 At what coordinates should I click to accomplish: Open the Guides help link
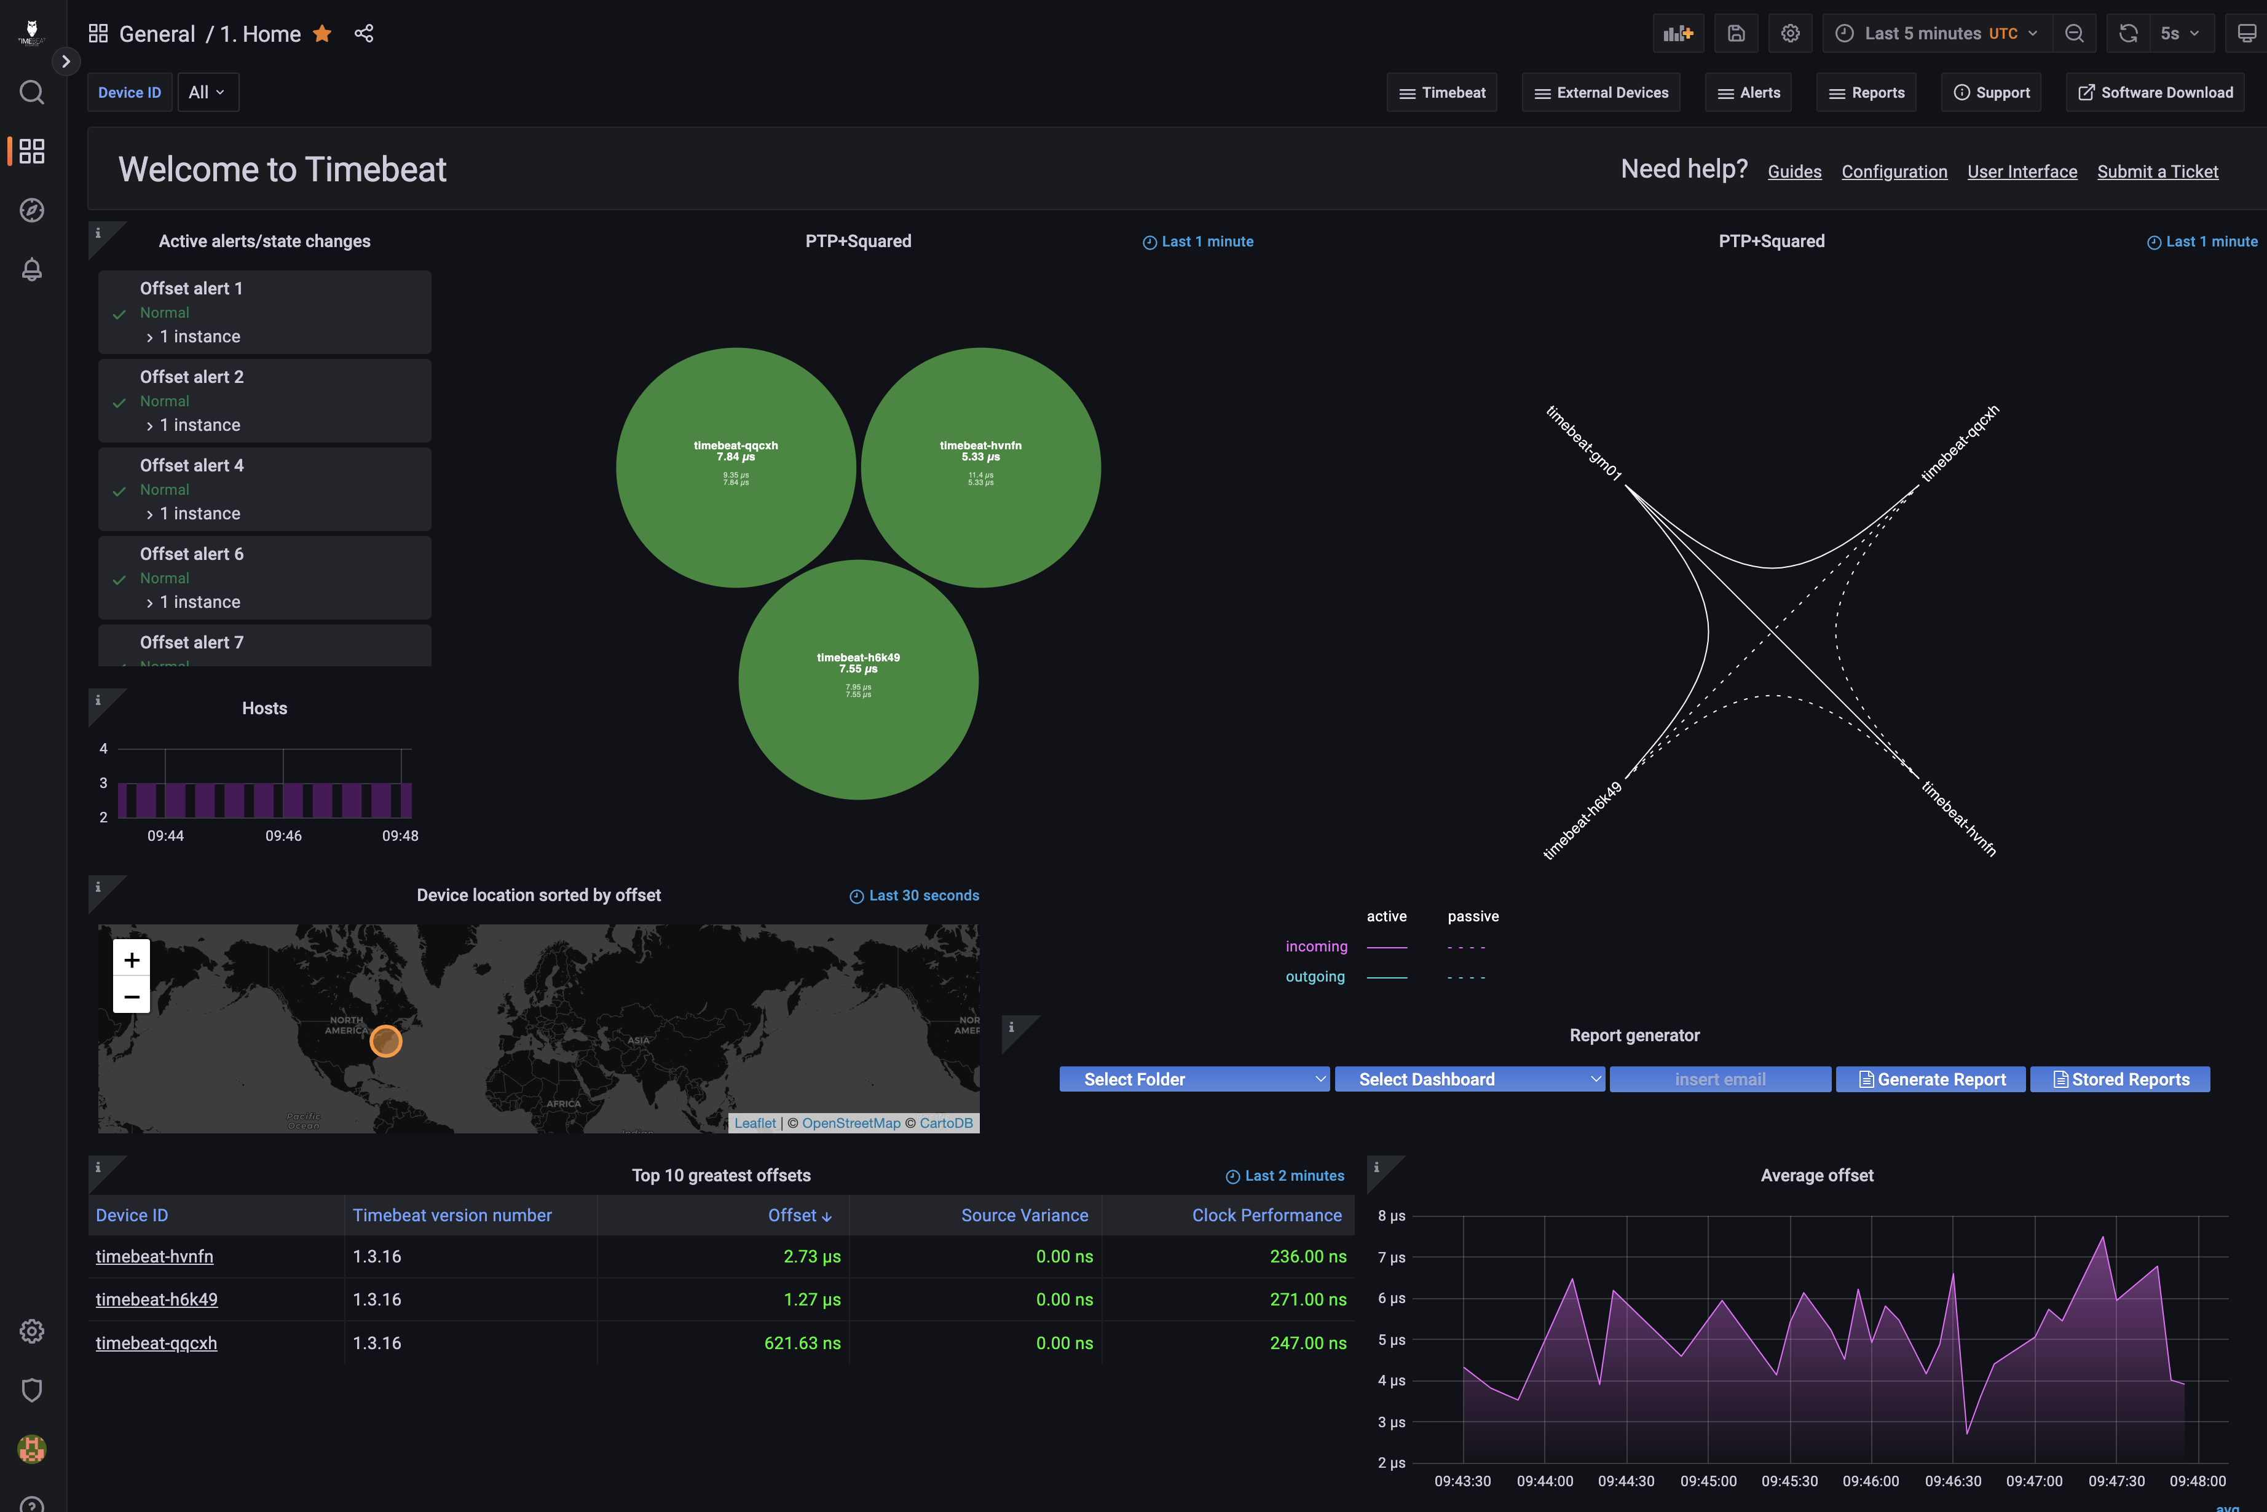pyautogui.click(x=1794, y=171)
